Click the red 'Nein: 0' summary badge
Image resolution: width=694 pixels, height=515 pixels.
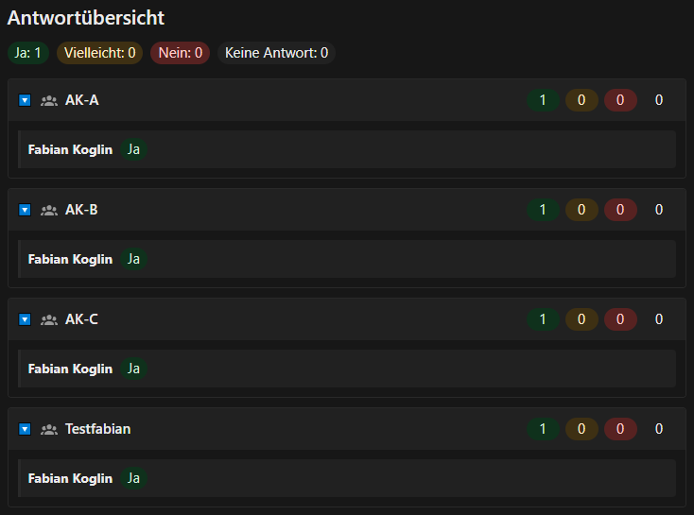180,53
